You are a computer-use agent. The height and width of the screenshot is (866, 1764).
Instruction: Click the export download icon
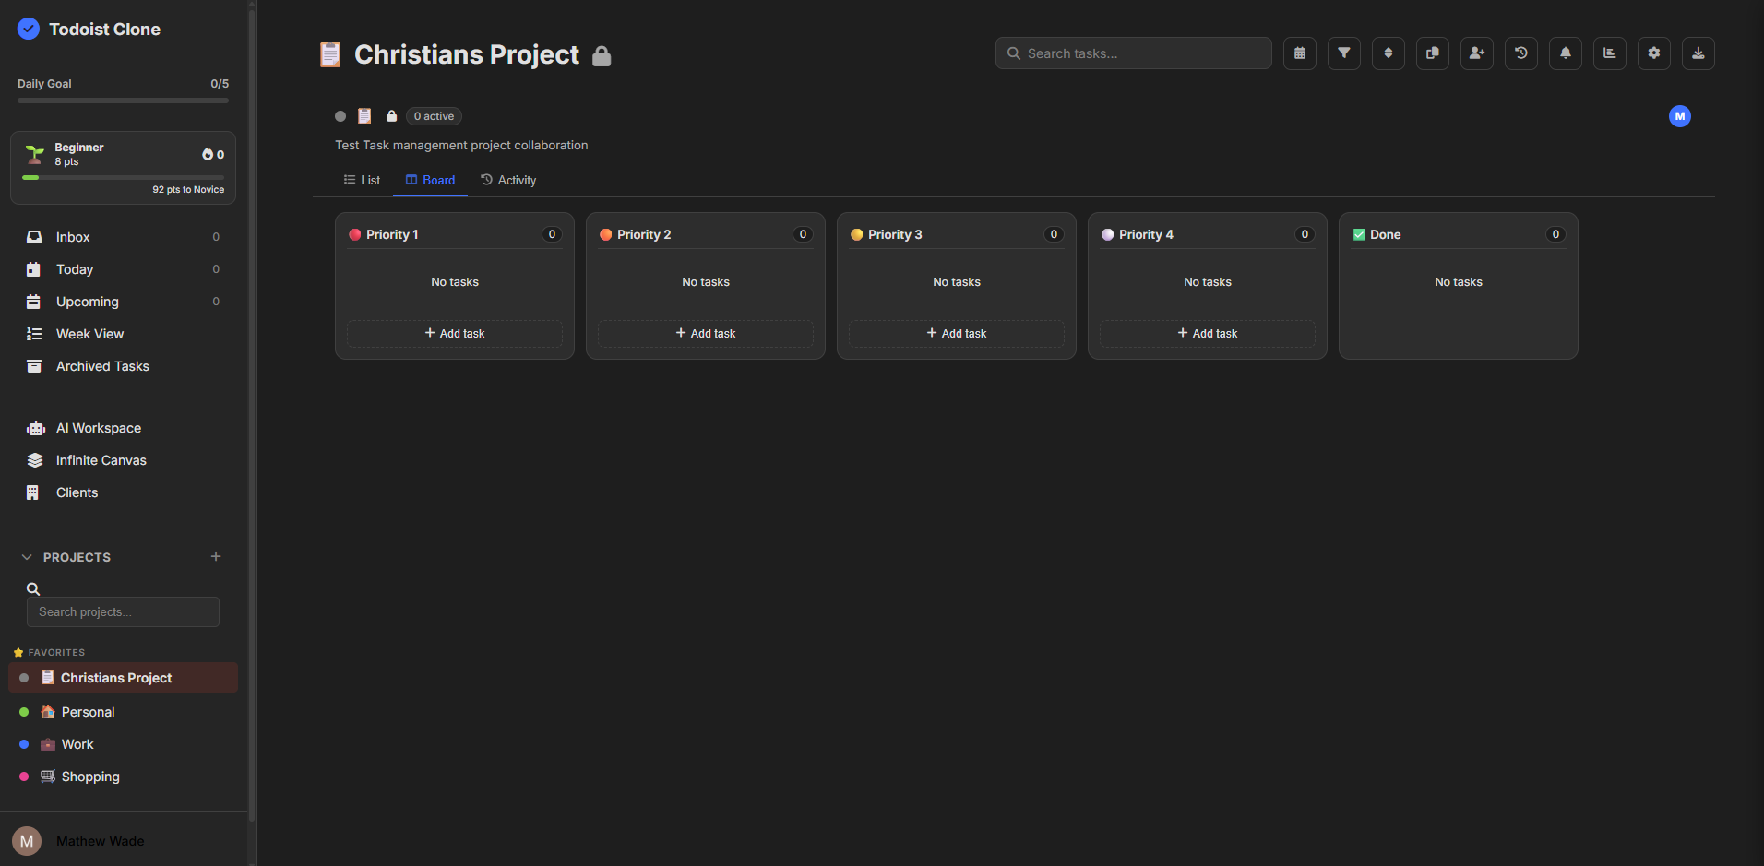(x=1698, y=53)
